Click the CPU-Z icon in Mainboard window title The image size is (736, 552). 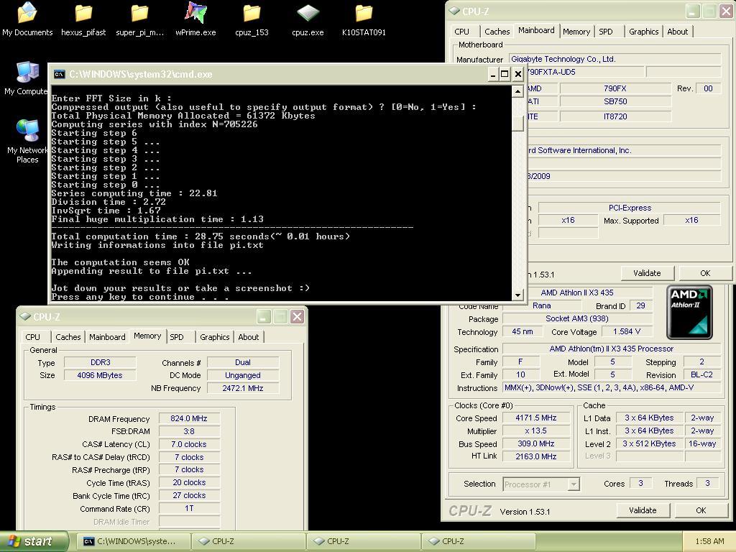pos(454,11)
